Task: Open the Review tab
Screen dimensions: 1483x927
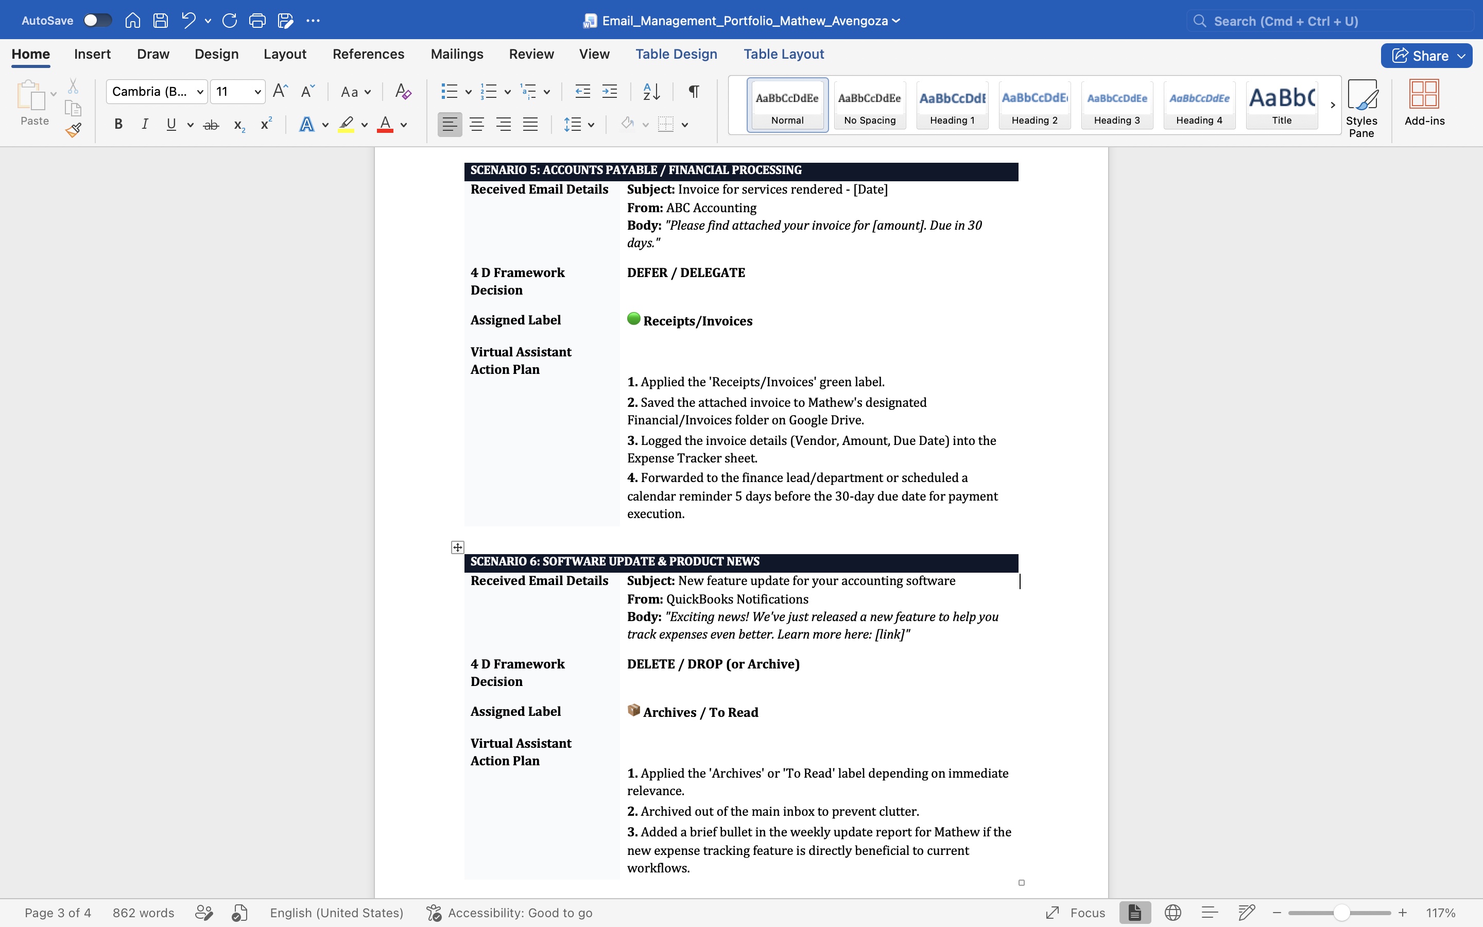Action: point(531,54)
